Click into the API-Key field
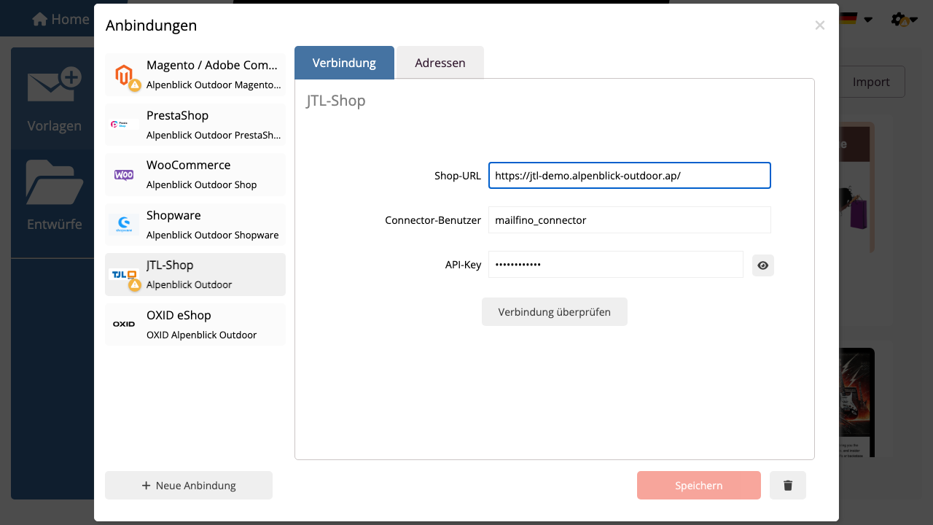This screenshot has height=525, width=933. 616,265
